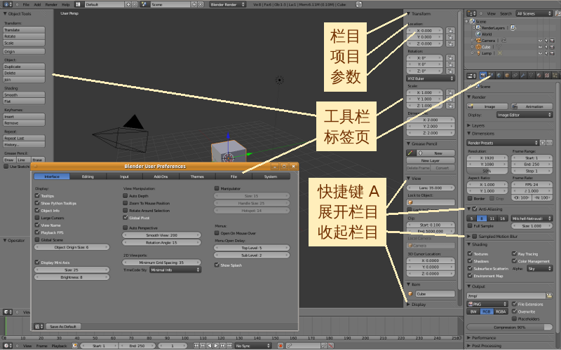
Task: Switch to the Editing tab in preferences
Action: [88, 176]
